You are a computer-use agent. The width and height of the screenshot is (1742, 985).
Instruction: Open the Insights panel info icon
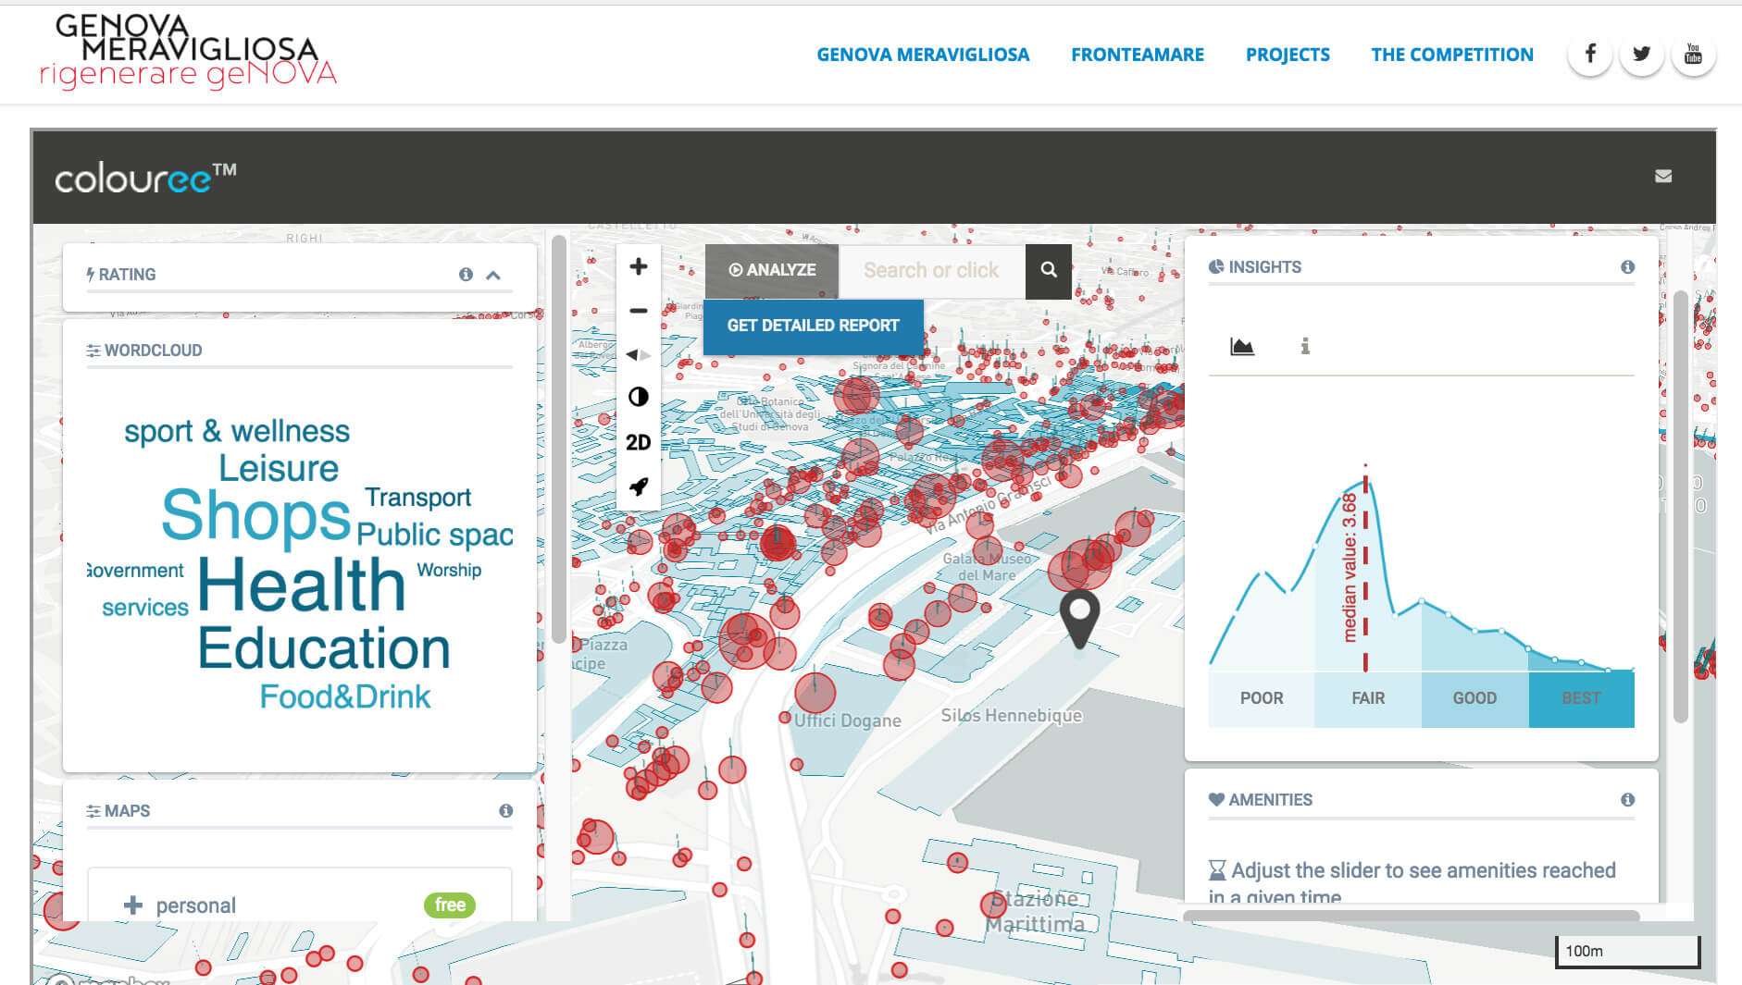1627,266
